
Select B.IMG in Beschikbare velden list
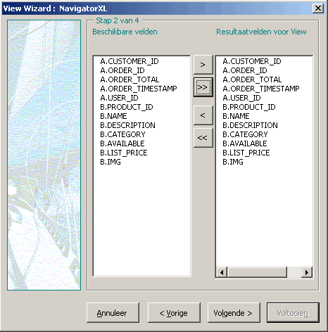[111, 162]
